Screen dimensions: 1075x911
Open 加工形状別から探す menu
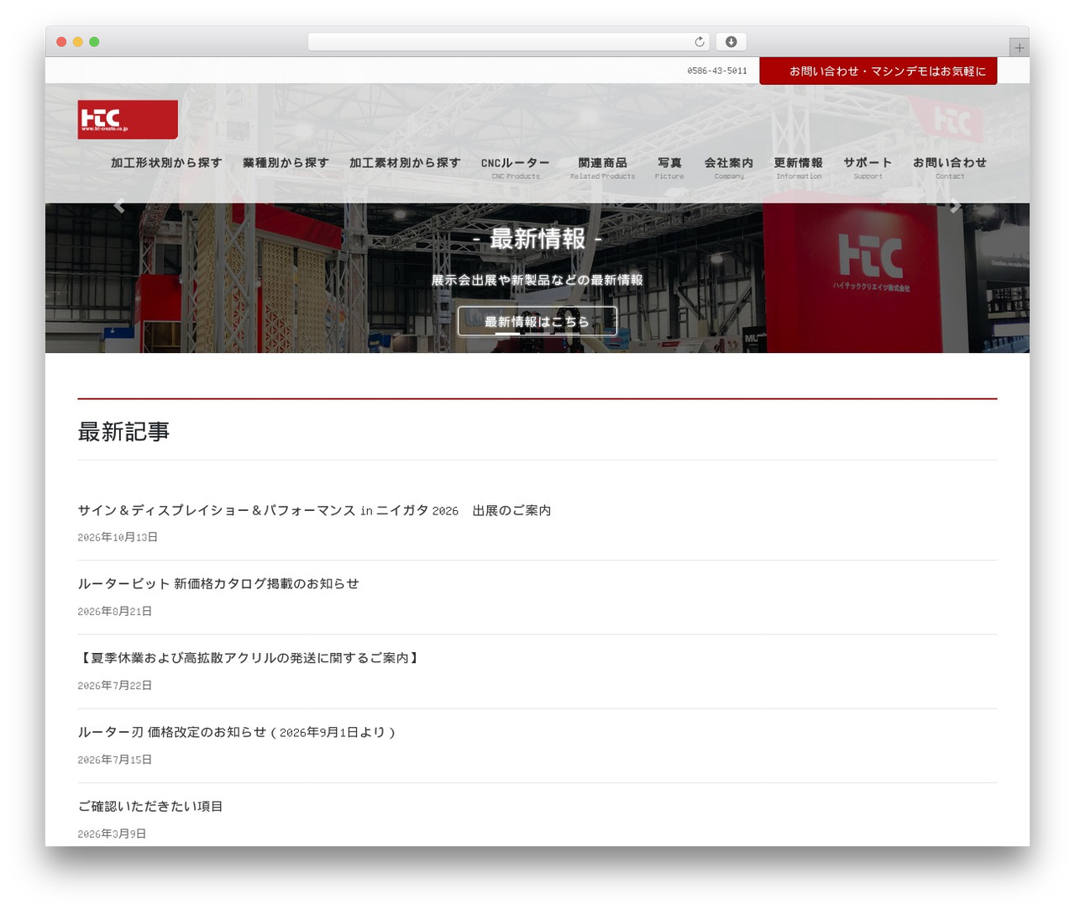pyautogui.click(x=166, y=163)
